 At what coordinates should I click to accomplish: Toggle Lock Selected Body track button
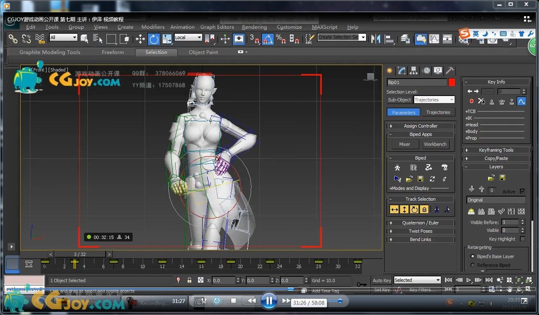[424, 210]
